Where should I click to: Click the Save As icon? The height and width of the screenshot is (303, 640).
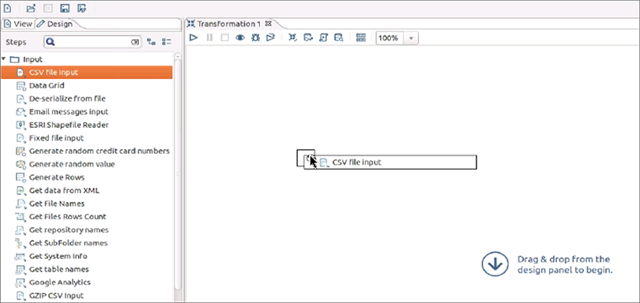81,8
